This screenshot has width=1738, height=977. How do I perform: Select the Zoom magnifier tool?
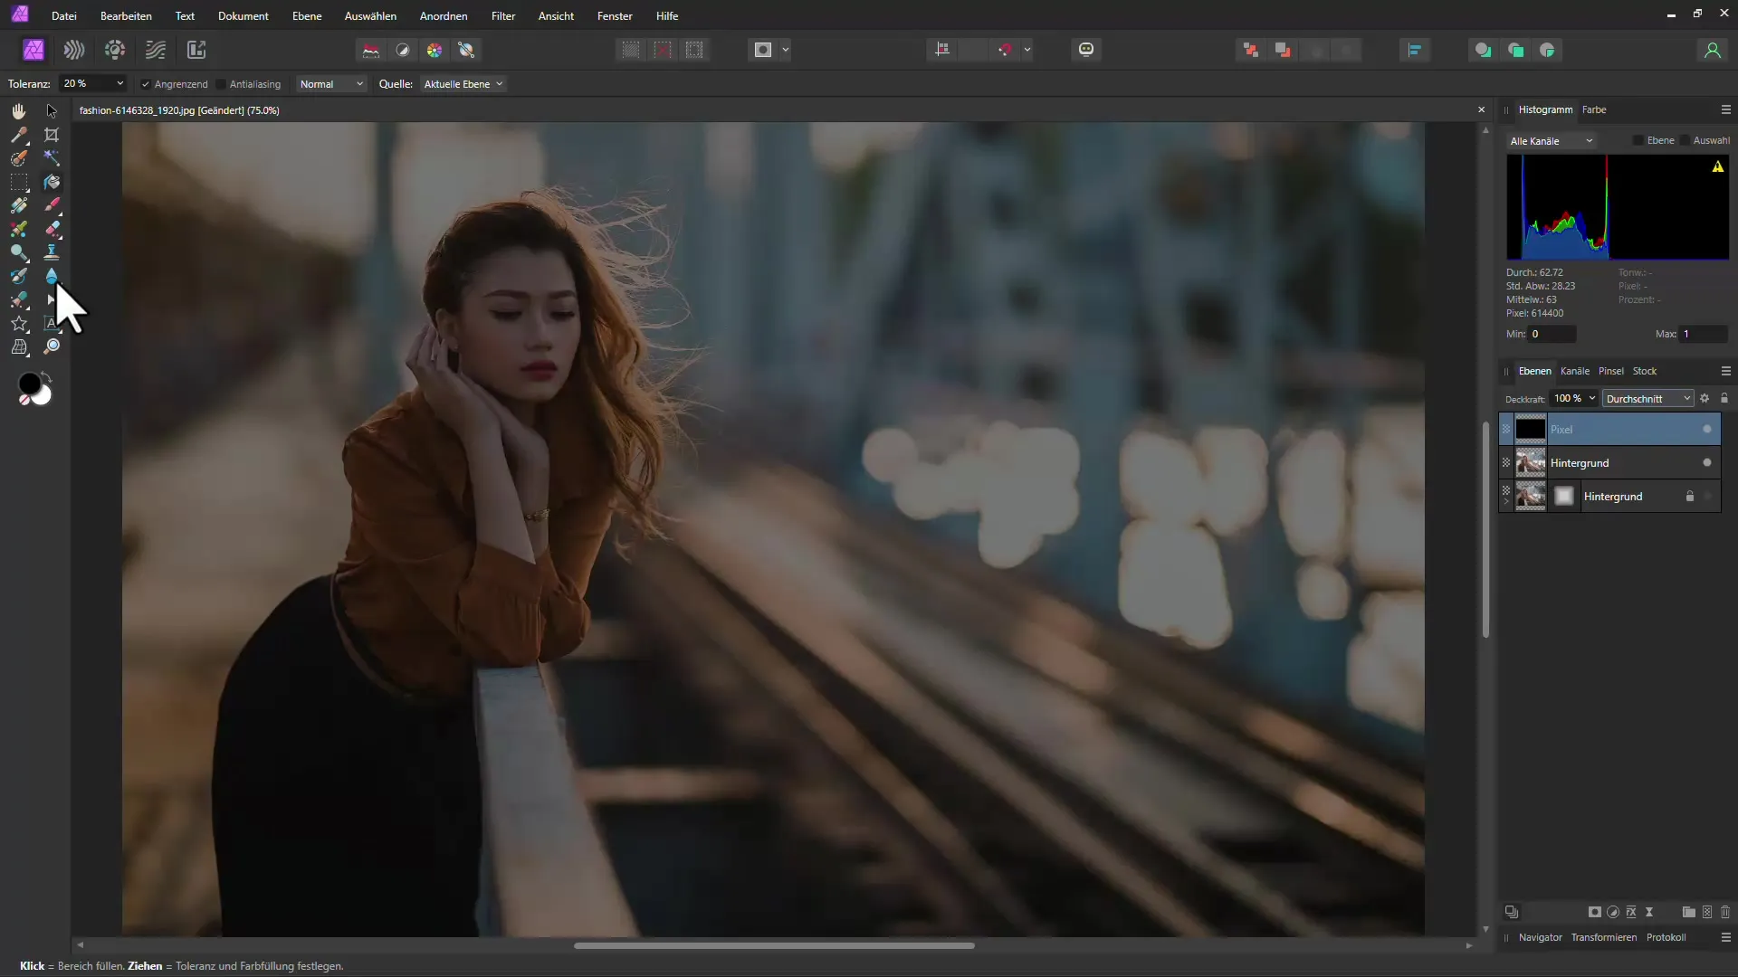tap(52, 346)
